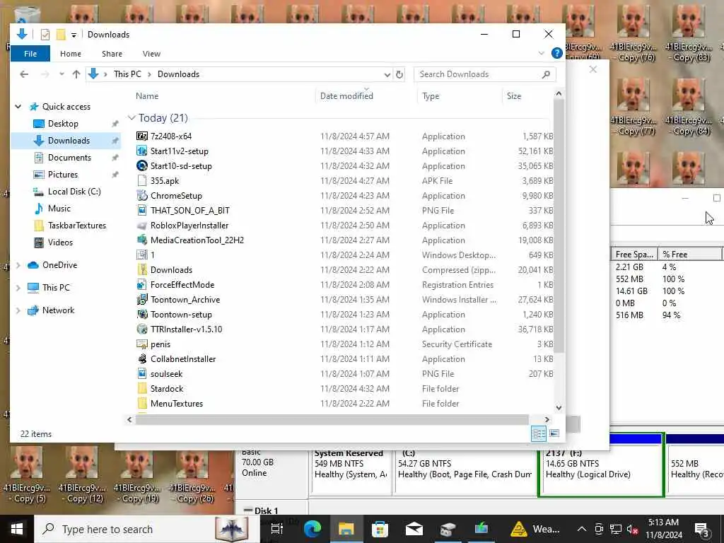Open Task View on the taskbar
This screenshot has height=543, width=724.
click(277, 529)
